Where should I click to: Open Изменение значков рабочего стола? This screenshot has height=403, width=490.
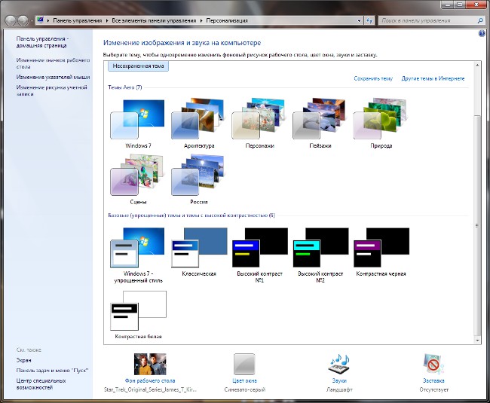tap(53, 63)
